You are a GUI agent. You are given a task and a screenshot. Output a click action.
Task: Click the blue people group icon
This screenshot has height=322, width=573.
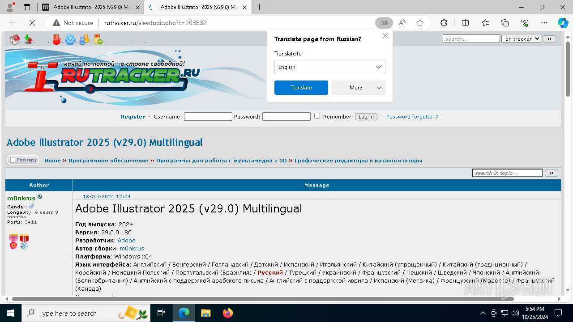70,39
